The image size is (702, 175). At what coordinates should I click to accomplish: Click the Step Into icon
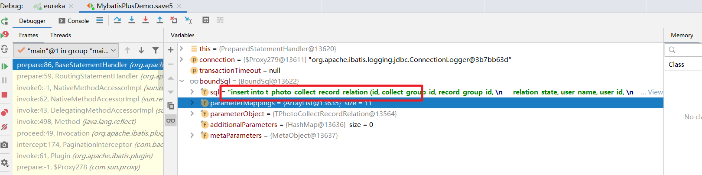(132, 20)
